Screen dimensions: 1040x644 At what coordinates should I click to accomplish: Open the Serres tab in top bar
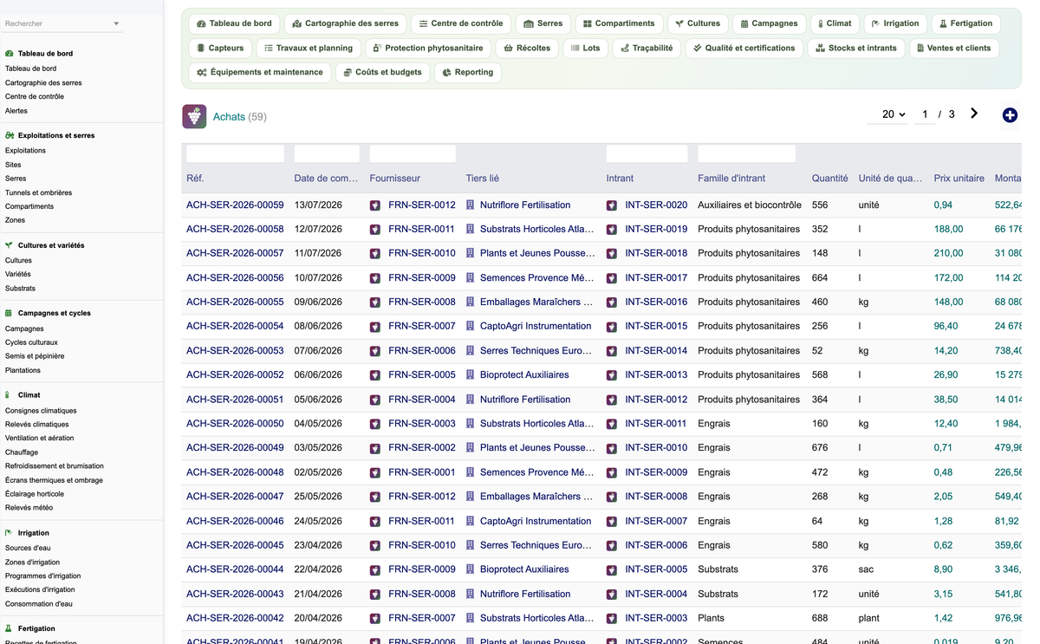[543, 23]
